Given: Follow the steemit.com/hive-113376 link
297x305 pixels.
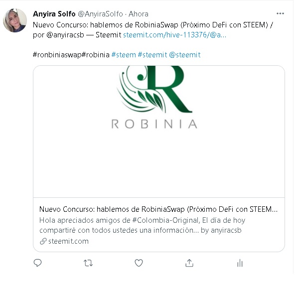Looking at the screenshot, I should tap(174, 35).
